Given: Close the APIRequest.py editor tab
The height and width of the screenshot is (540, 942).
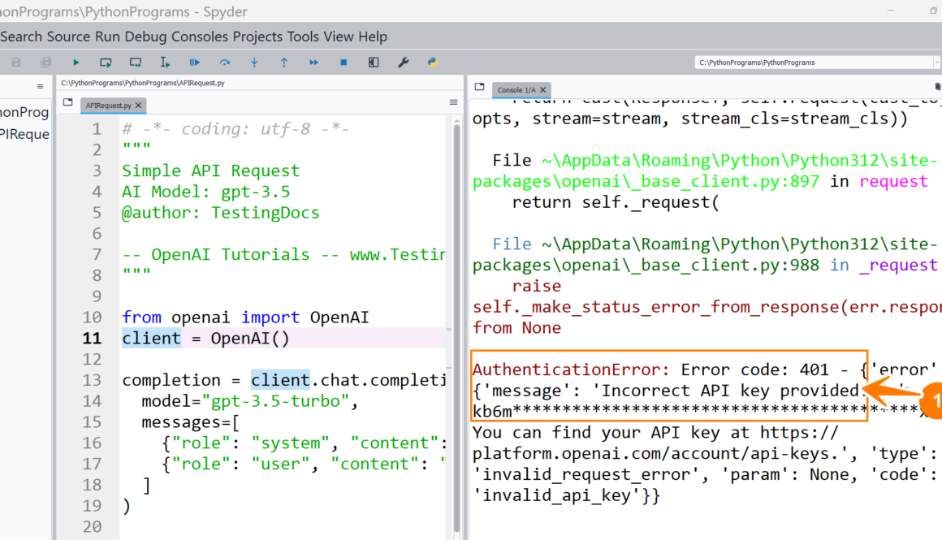Looking at the screenshot, I should 139,106.
